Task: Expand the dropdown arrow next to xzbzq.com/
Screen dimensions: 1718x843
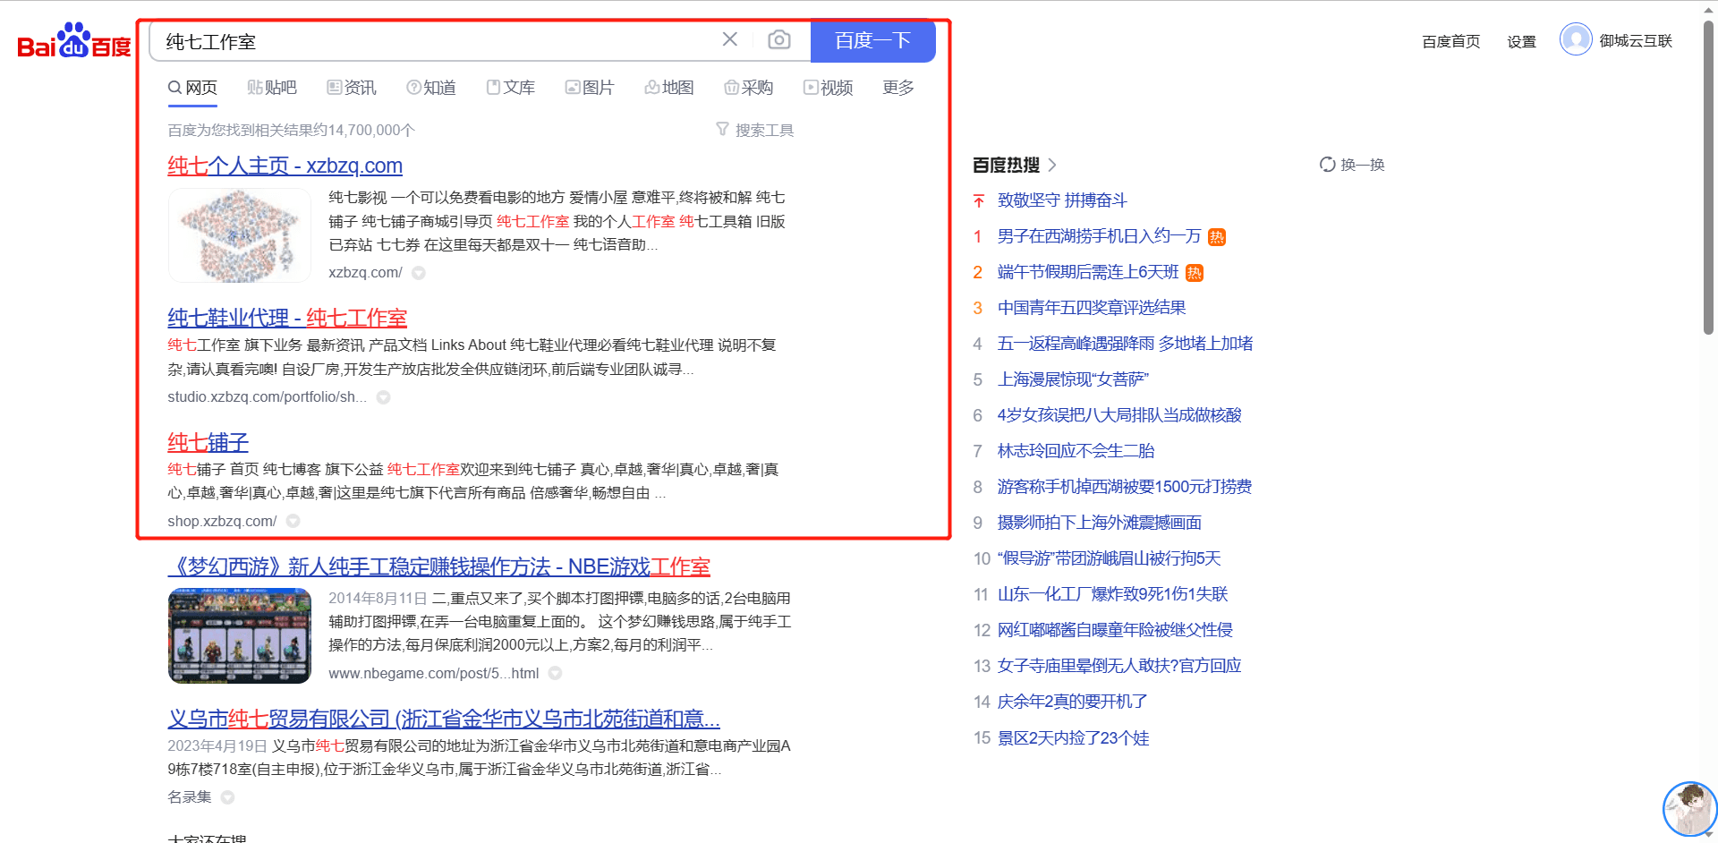Action: (419, 273)
